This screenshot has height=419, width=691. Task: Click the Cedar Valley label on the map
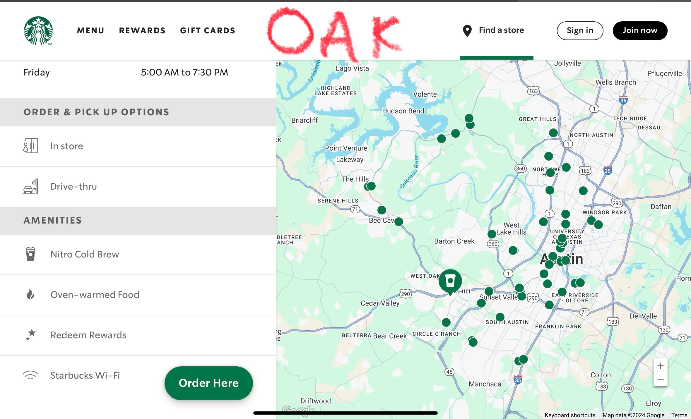click(x=380, y=303)
